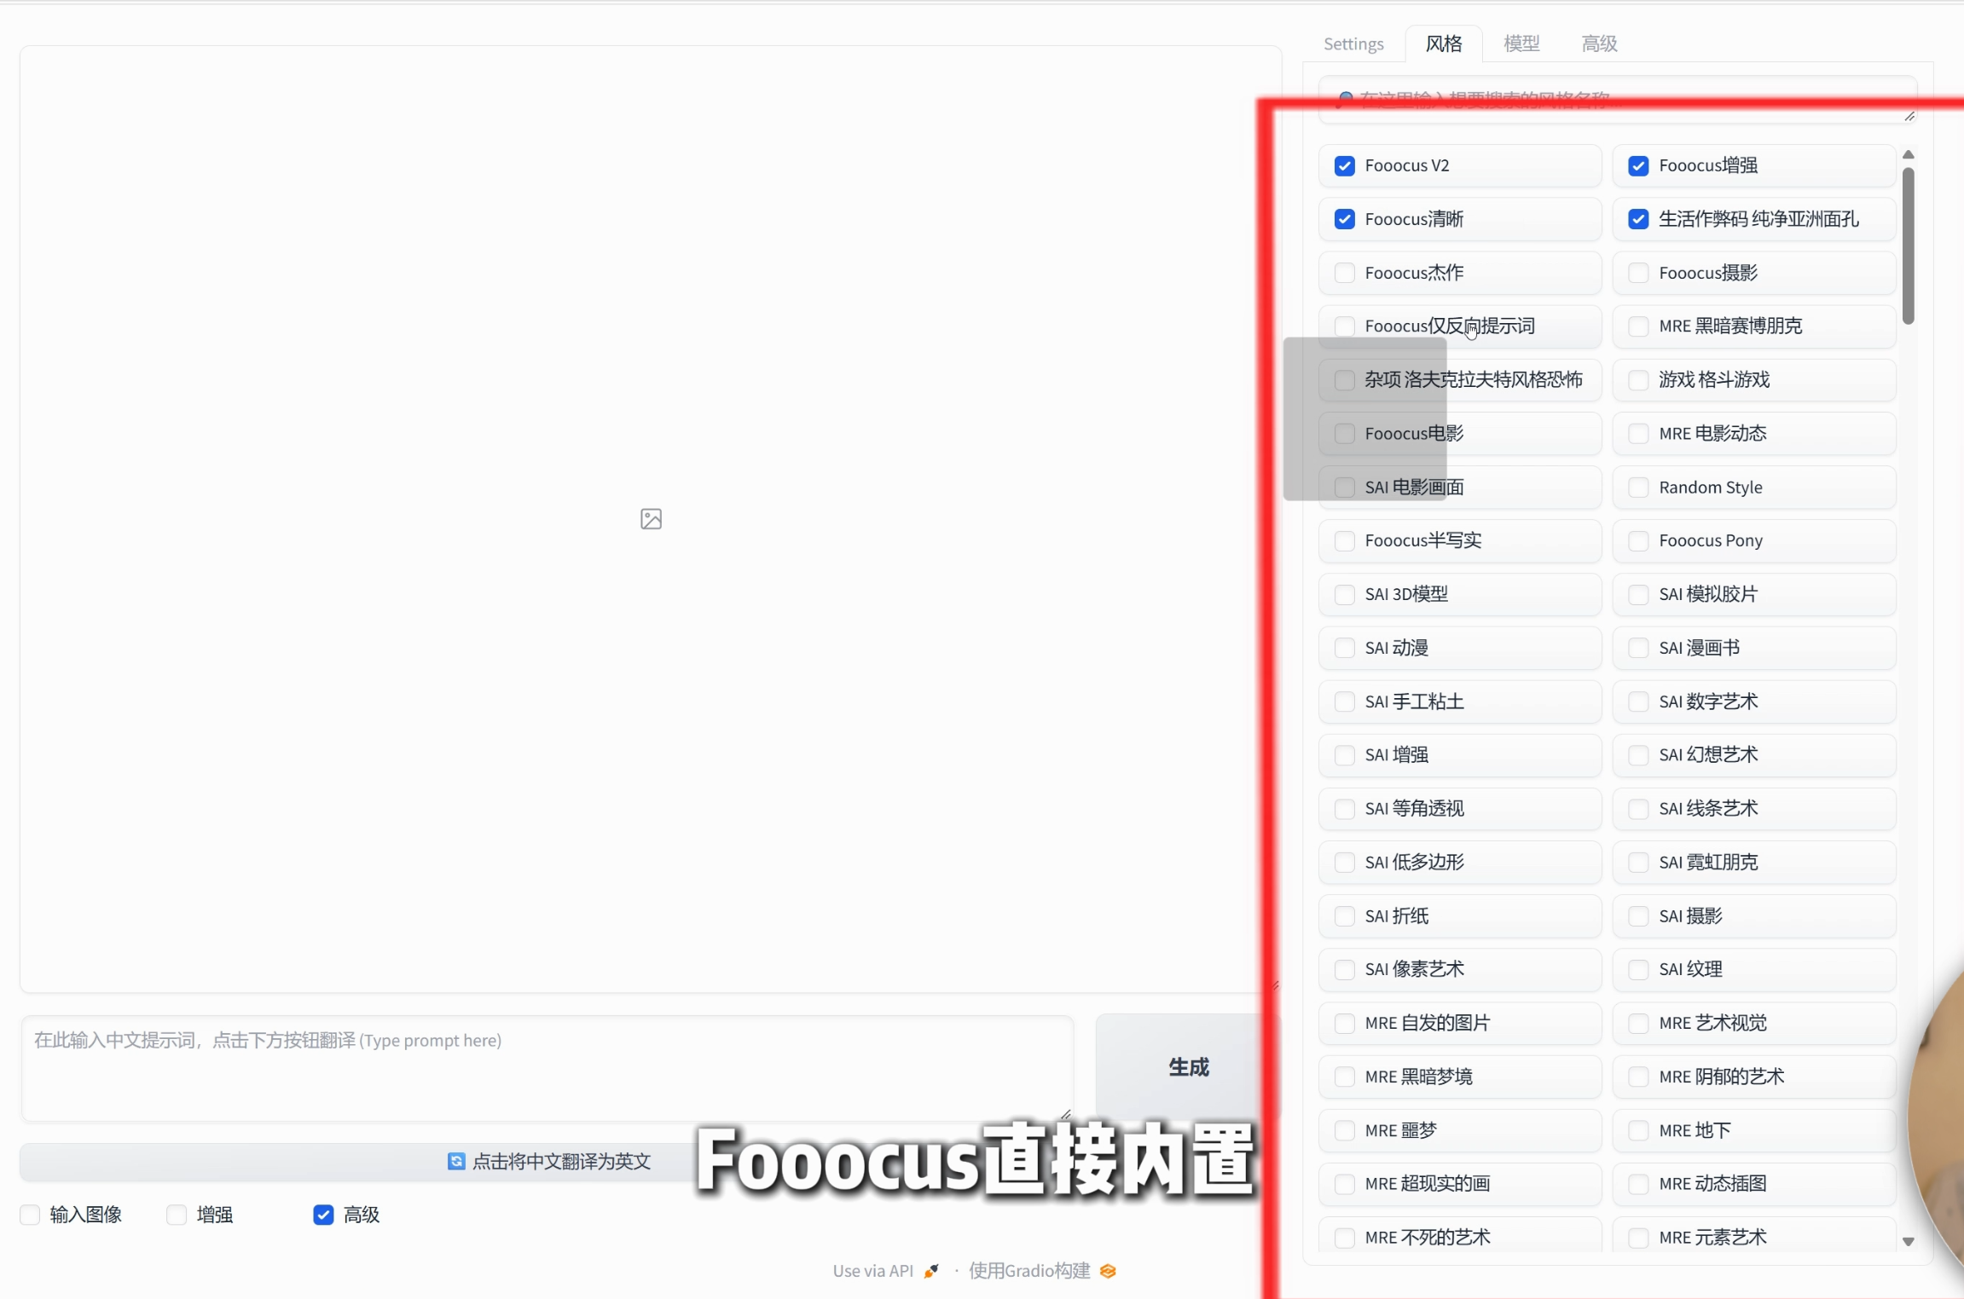
Task: Enable the MRE 动态插图 style
Action: (1638, 1184)
